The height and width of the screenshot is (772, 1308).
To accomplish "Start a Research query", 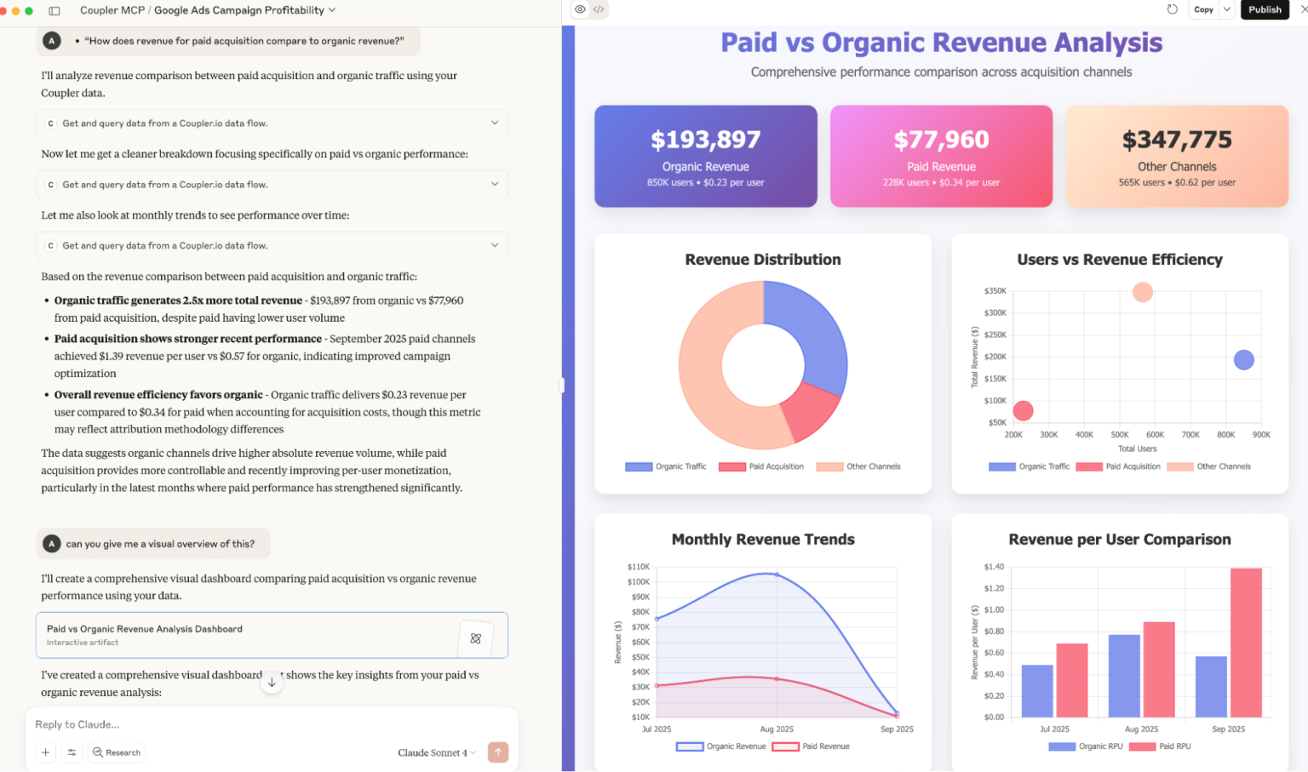I will pos(117,752).
